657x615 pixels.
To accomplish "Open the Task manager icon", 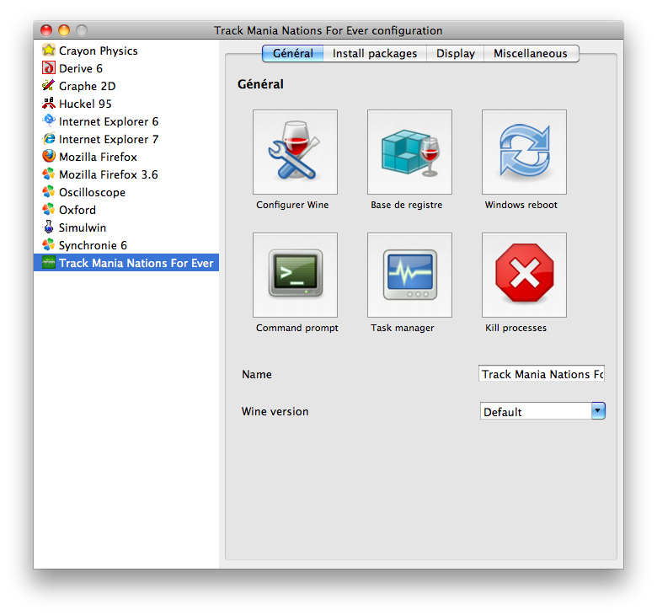I will point(409,275).
